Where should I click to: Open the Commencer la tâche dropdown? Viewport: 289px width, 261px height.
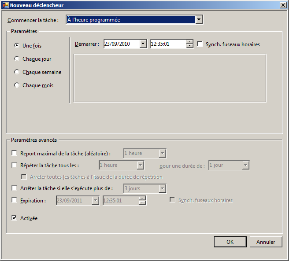tap(199, 20)
